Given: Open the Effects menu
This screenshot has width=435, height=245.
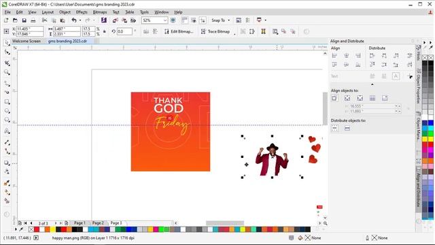Looking at the screenshot, I should click(x=82, y=12).
